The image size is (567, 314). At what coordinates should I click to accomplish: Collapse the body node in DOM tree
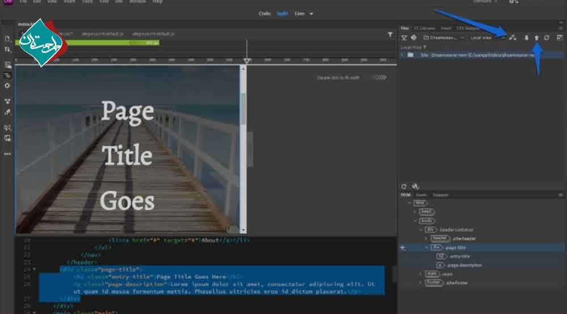click(x=415, y=220)
